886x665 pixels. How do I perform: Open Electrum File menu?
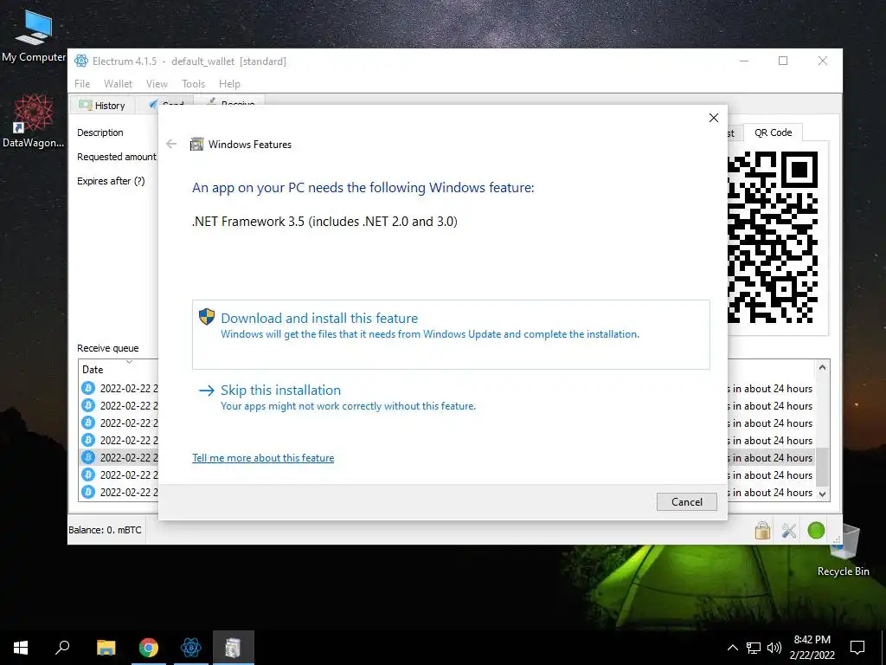(x=82, y=84)
